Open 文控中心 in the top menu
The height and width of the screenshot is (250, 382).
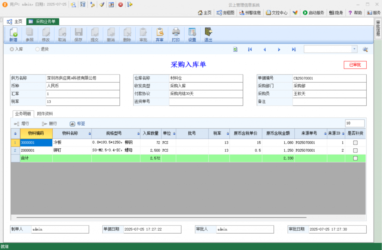tap(276, 13)
